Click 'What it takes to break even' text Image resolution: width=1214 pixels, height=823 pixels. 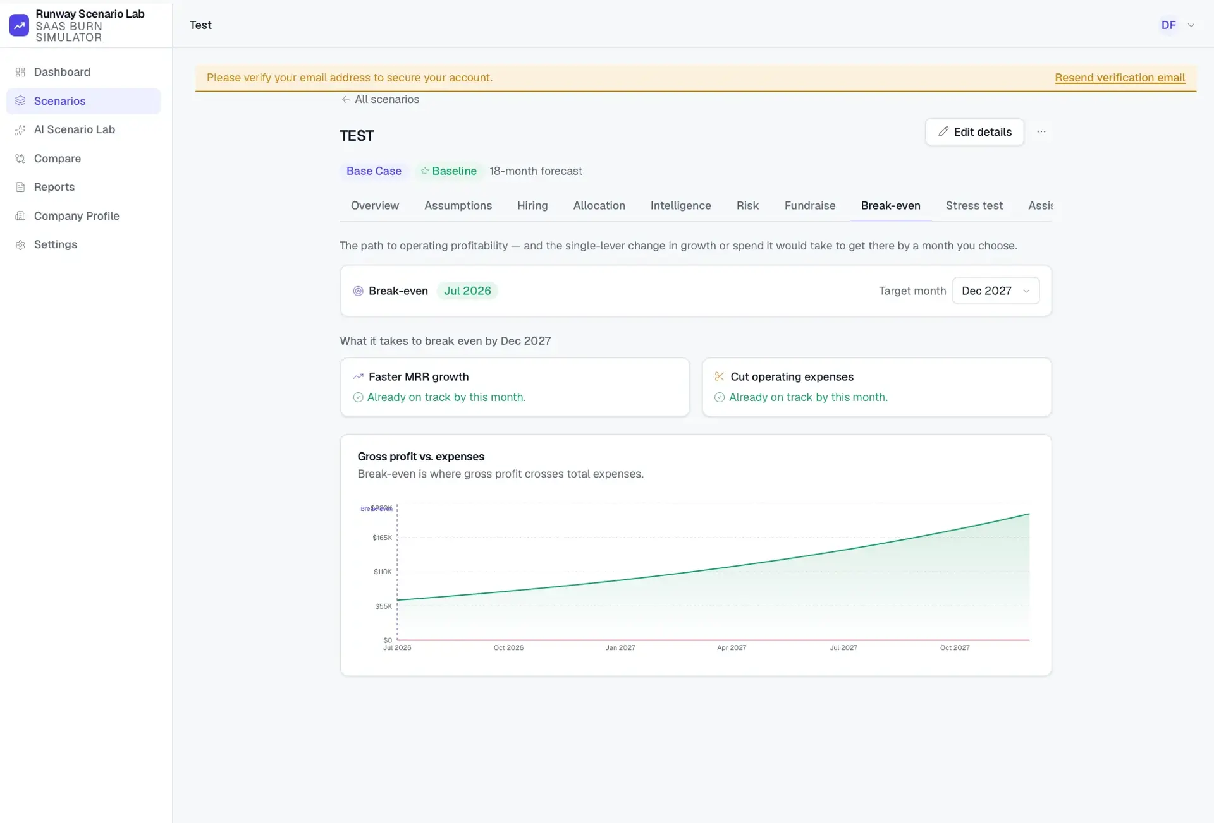click(x=445, y=341)
